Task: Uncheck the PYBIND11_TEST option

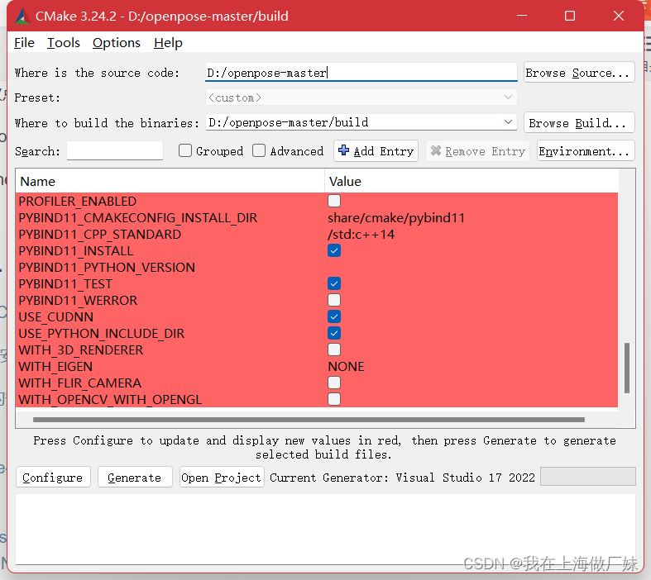Action: pos(334,283)
